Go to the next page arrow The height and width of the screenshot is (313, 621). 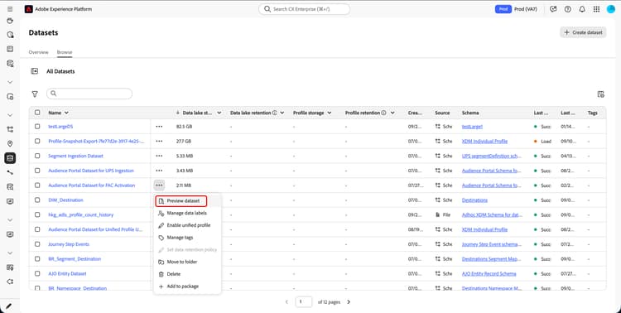click(x=349, y=302)
